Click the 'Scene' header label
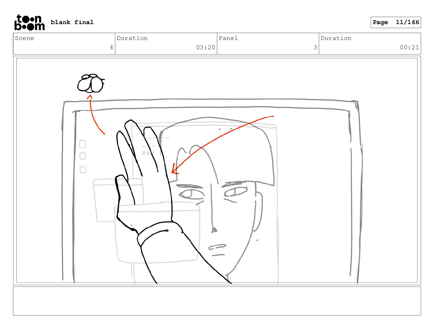 click(x=24, y=38)
